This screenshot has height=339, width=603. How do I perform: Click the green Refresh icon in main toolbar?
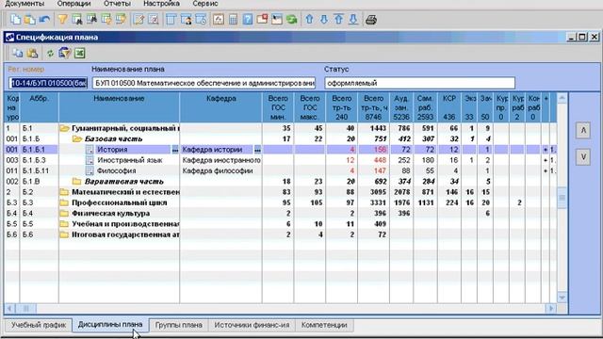pyautogui.click(x=291, y=19)
